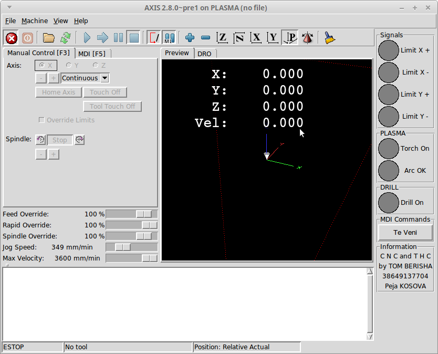
Task: Open the View menu
Action: coord(60,21)
